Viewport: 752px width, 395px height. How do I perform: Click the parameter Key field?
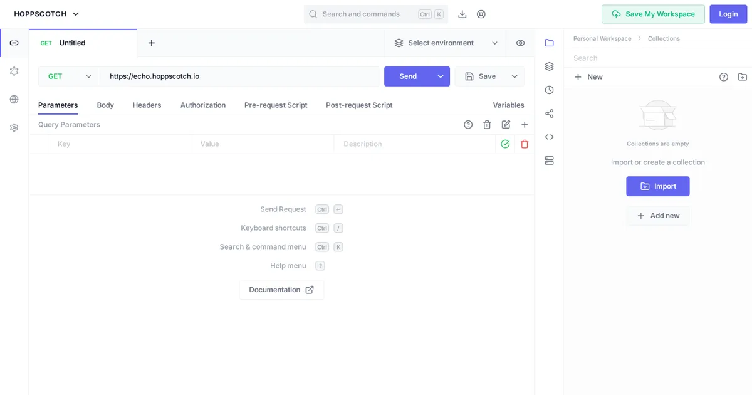click(120, 144)
